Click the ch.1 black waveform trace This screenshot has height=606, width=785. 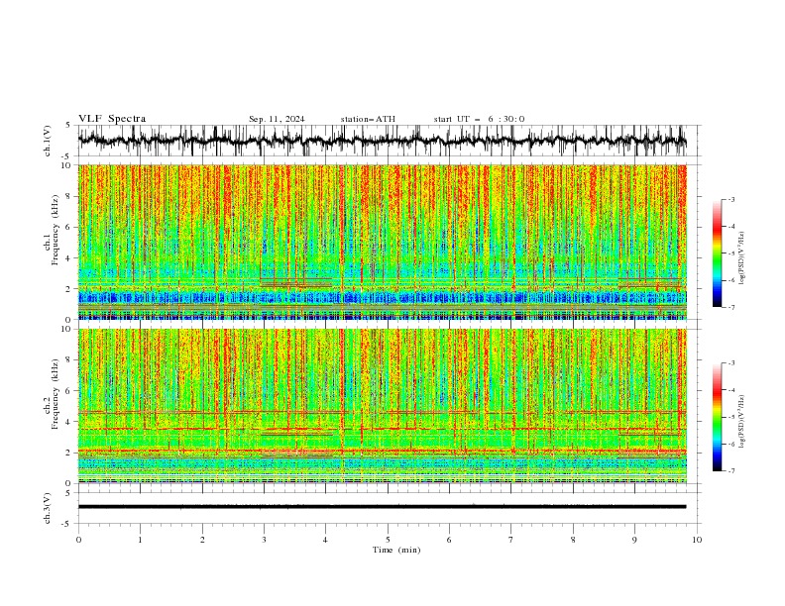point(382,141)
